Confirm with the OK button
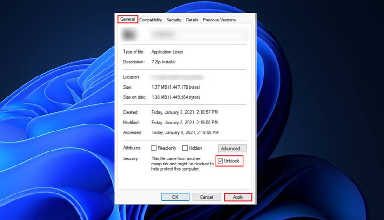The image size is (384, 220). click(x=175, y=197)
